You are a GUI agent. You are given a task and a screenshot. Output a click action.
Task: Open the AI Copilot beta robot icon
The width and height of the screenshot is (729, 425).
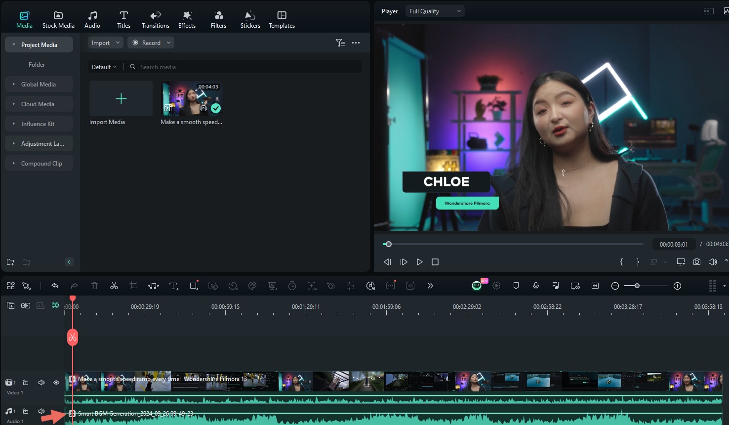[x=477, y=285]
